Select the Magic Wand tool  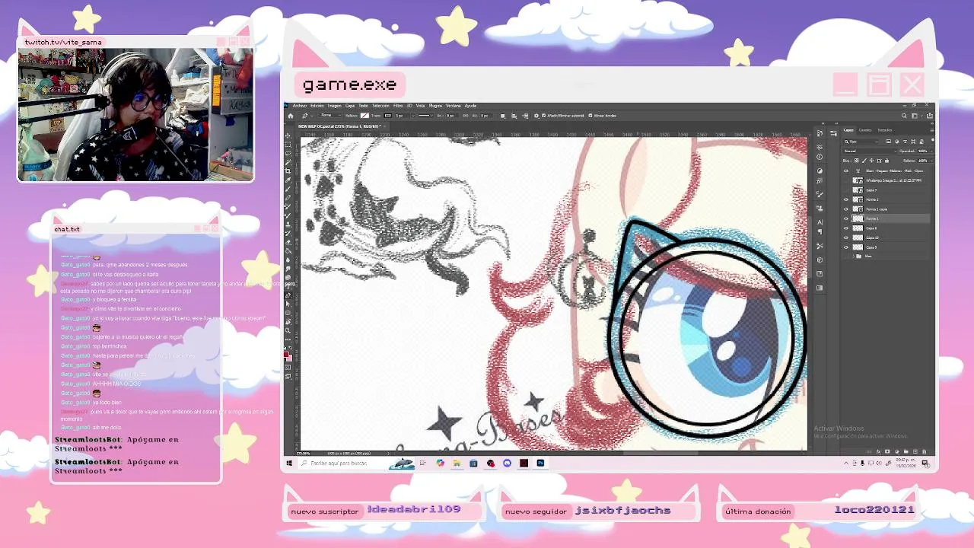288,162
